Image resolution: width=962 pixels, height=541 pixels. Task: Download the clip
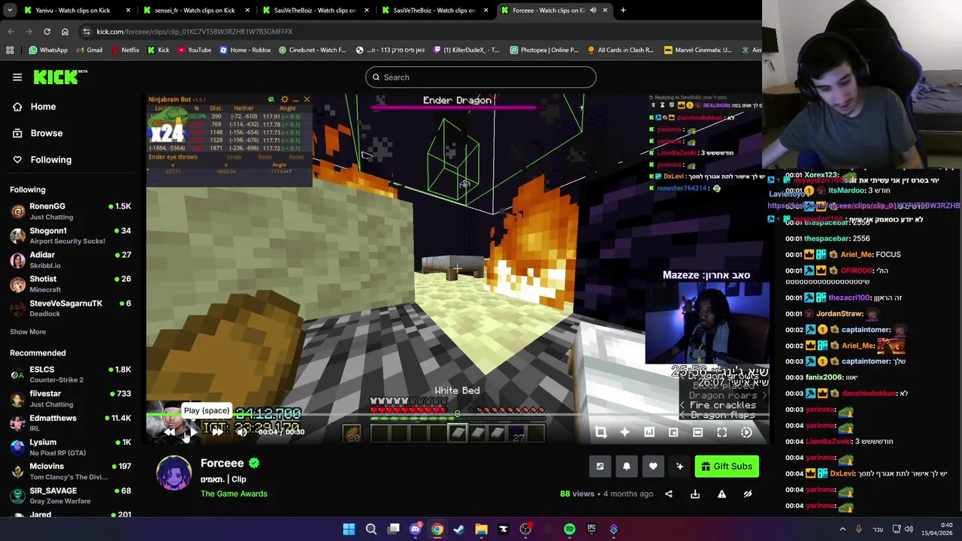[x=695, y=494]
